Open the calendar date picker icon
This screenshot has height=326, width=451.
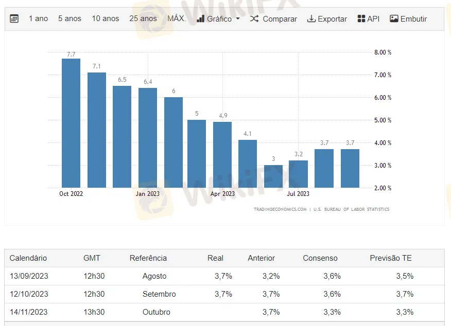coord(14,19)
